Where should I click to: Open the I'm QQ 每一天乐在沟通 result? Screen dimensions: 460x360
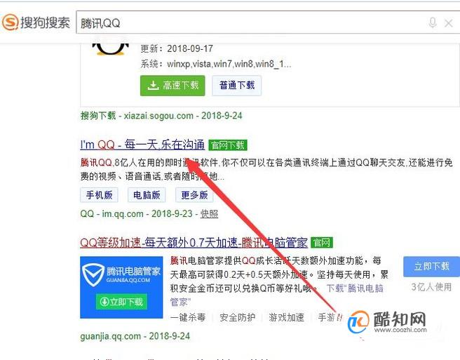click(142, 145)
